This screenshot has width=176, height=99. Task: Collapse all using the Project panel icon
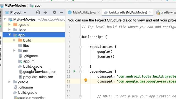click(45, 12)
